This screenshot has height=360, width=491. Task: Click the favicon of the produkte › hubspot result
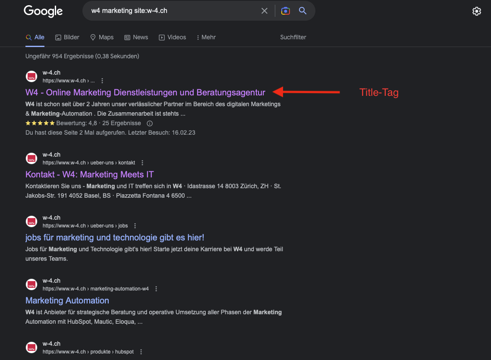pos(31,347)
